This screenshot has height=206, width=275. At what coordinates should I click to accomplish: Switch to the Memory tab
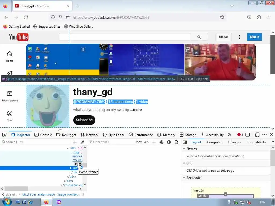(166, 135)
